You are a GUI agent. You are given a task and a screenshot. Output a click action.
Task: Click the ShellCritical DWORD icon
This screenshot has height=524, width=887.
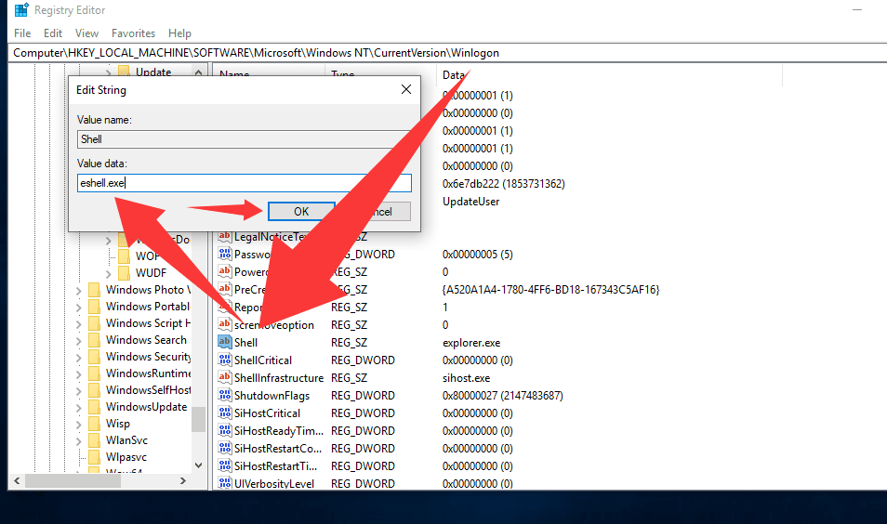pyautogui.click(x=225, y=360)
